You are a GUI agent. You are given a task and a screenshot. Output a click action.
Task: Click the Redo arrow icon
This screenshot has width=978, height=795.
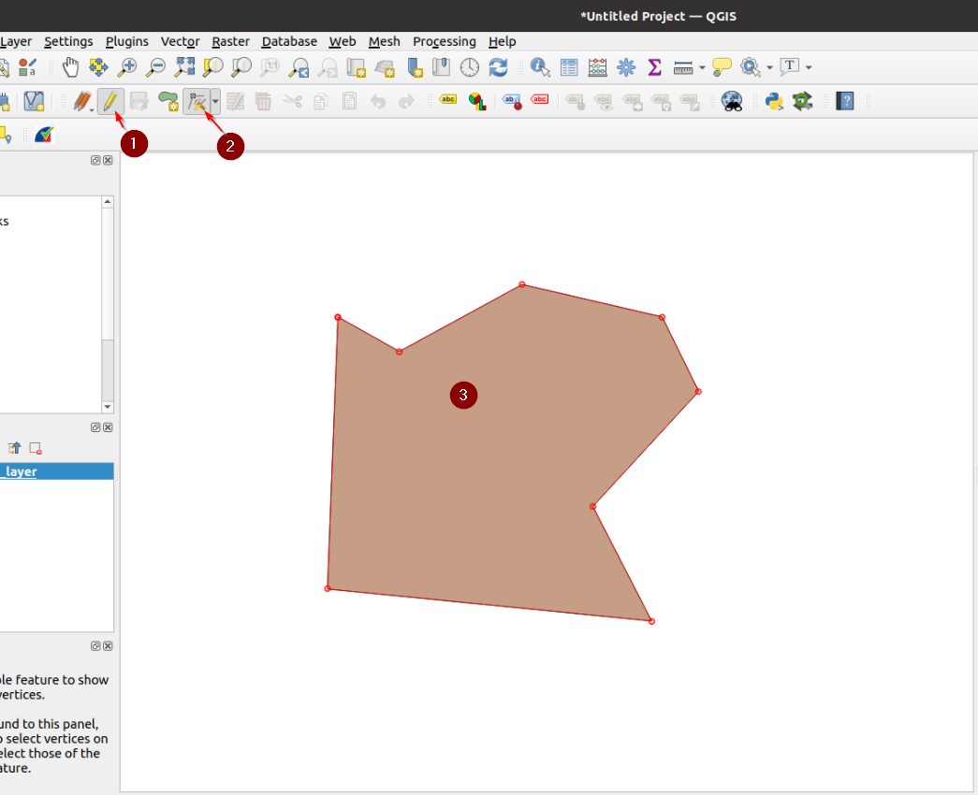[406, 101]
